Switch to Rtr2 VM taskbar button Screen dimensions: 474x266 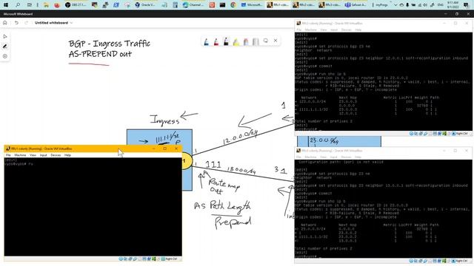pos(304,5)
